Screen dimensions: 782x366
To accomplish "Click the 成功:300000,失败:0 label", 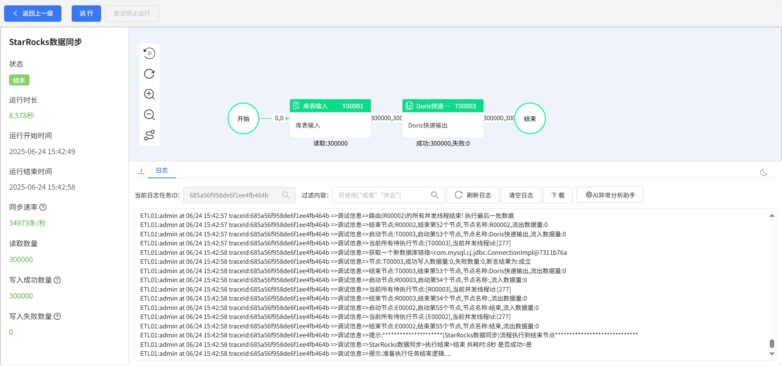I will 443,144.
